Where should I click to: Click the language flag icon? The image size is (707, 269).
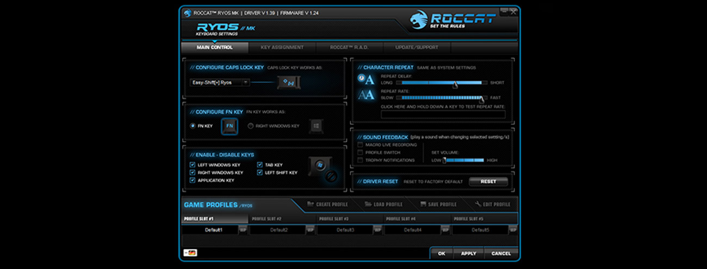[x=191, y=253]
